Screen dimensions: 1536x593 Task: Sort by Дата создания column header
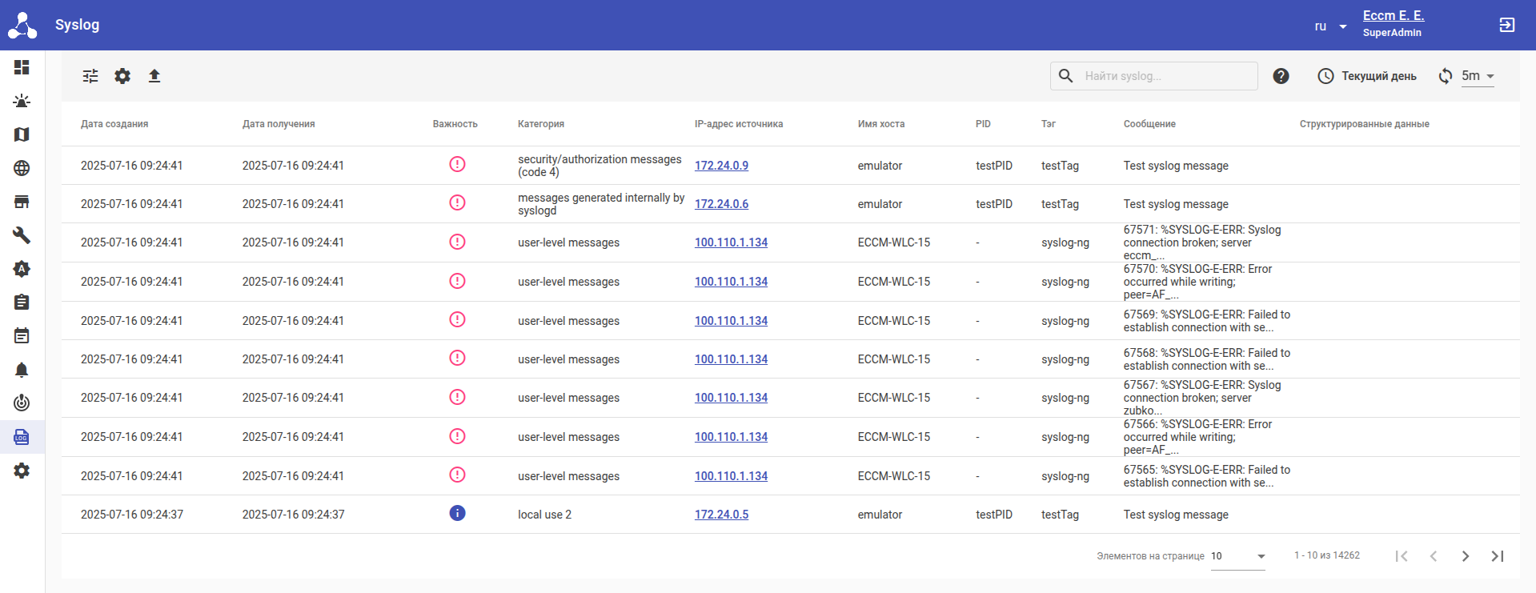pyautogui.click(x=114, y=124)
